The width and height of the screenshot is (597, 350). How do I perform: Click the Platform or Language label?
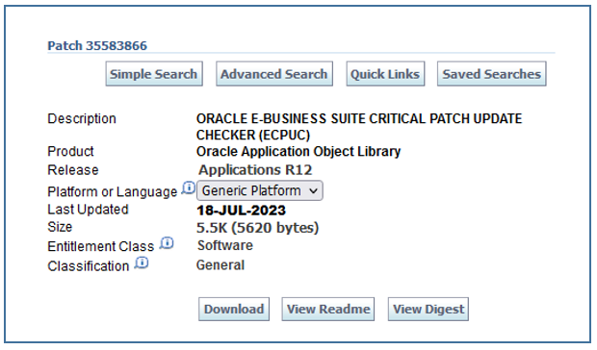point(113,192)
